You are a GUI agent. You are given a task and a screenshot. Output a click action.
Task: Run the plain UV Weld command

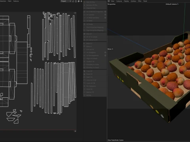pos(95,21)
